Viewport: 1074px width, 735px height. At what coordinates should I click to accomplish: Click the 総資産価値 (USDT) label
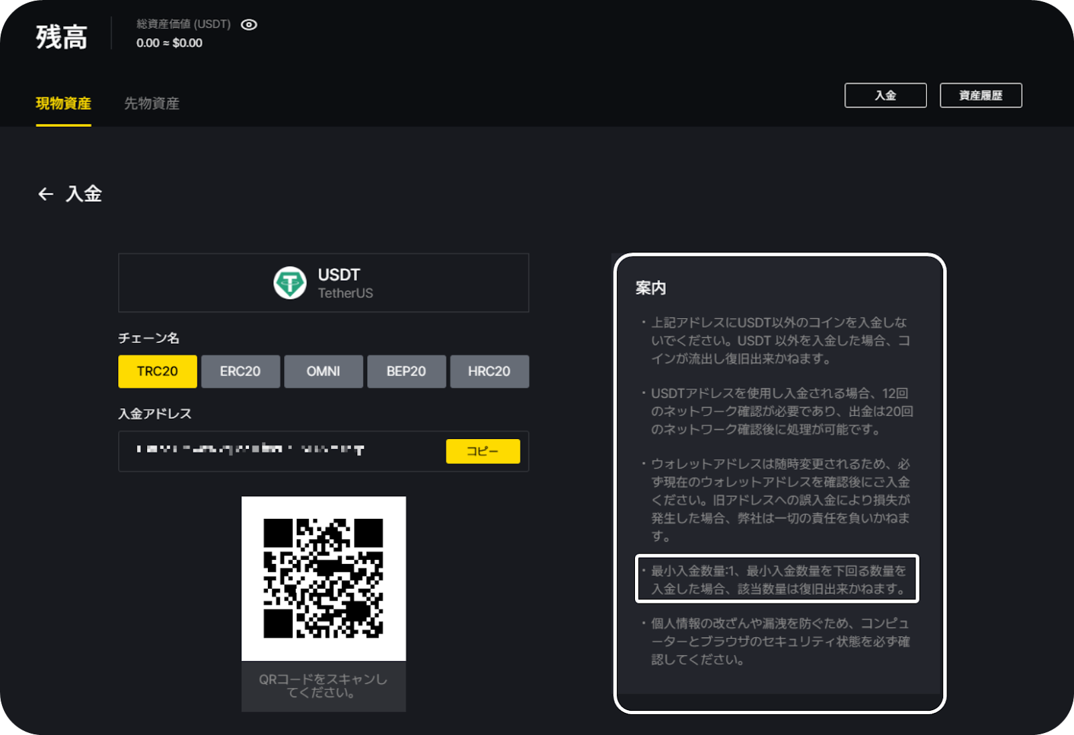pos(183,24)
